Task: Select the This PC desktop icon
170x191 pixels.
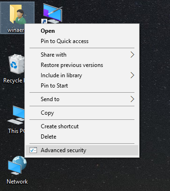Action: coord(16,116)
